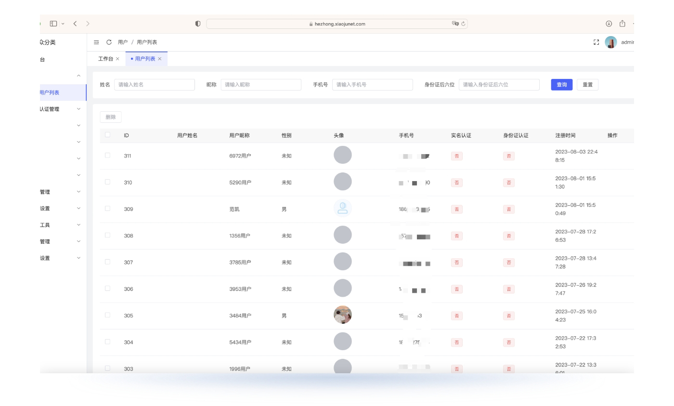Select the checkbox for user ID 311
674x406 pixels.
107,156
